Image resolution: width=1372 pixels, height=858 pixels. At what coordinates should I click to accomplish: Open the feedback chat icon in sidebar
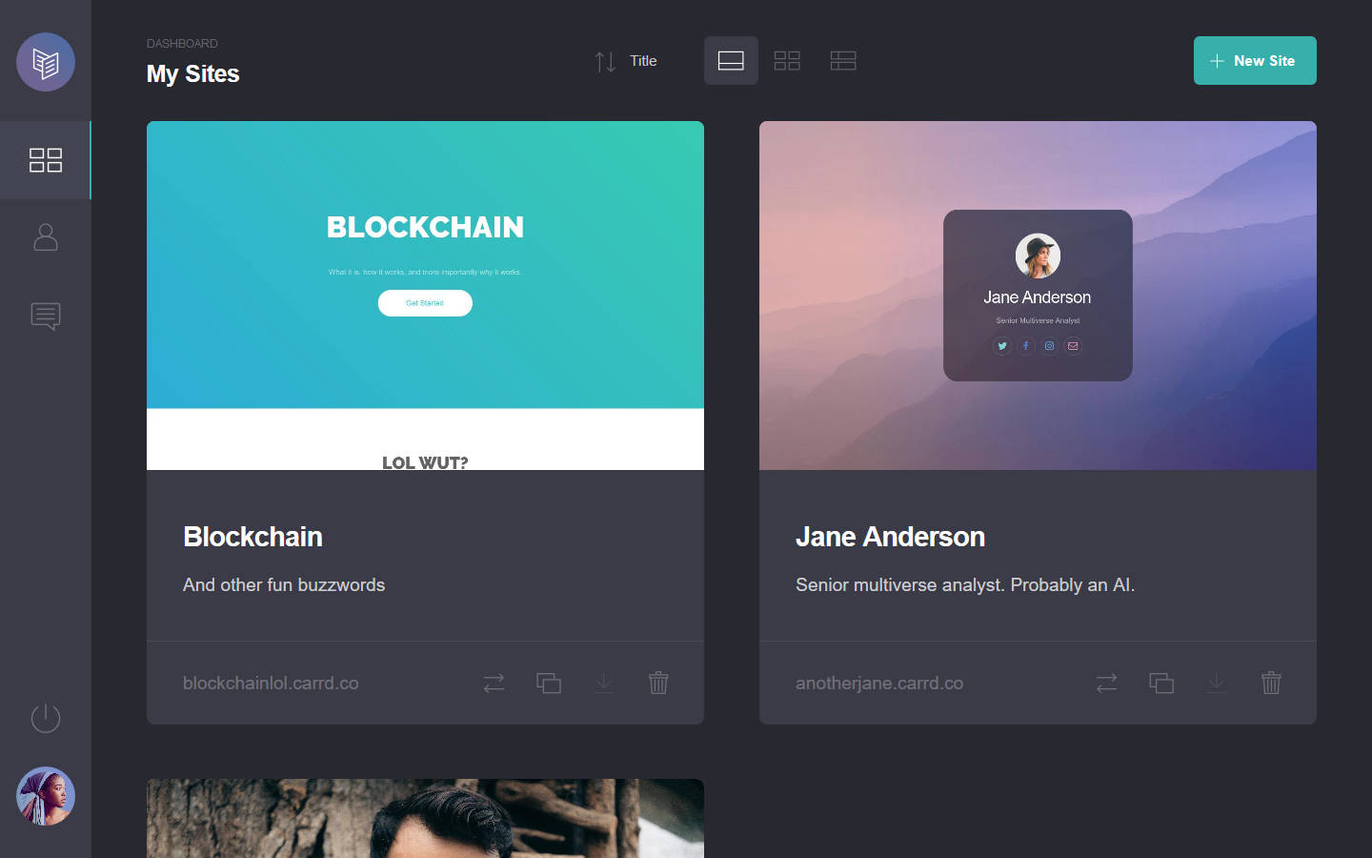[x=46, y=317]
